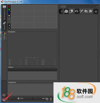The image size is (100, 103).
Task: Select the crop selection tool
Action: pyautogui.click(x=86, y=11)
